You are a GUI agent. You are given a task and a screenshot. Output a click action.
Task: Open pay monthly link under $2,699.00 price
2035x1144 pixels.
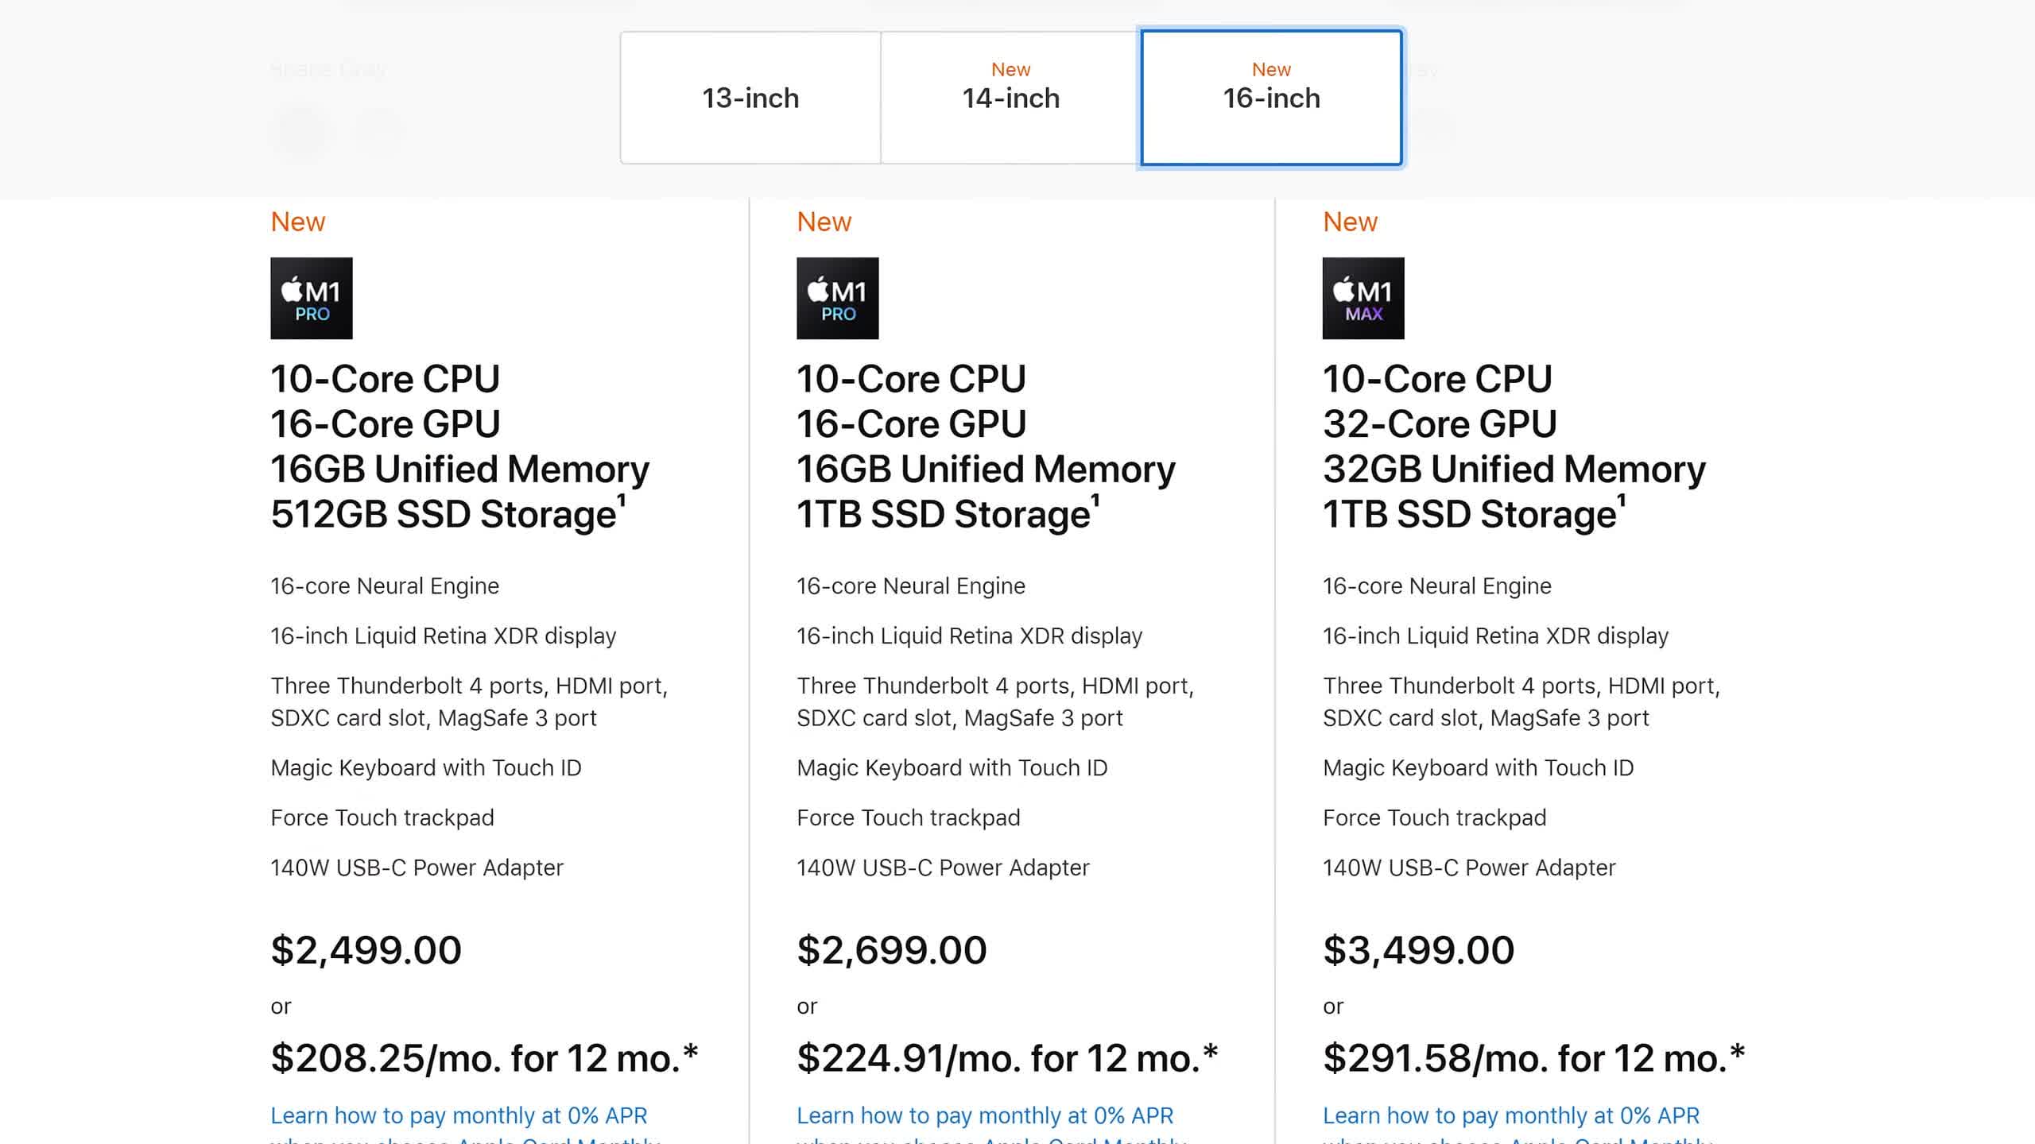992,1125
